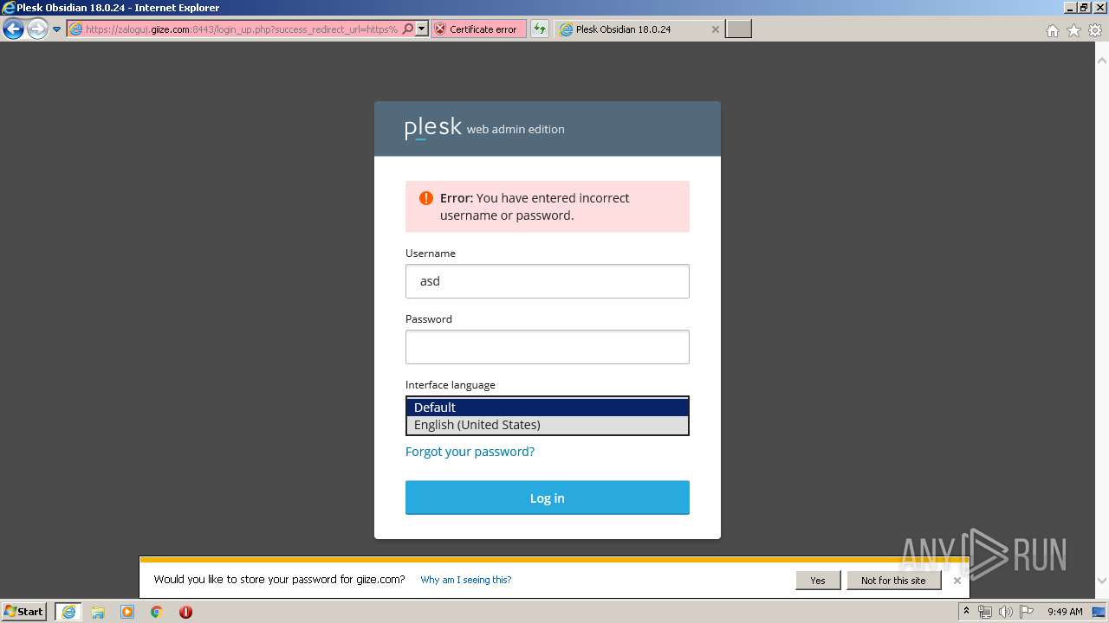Click the red Opera-style taskbar icon

185,612
